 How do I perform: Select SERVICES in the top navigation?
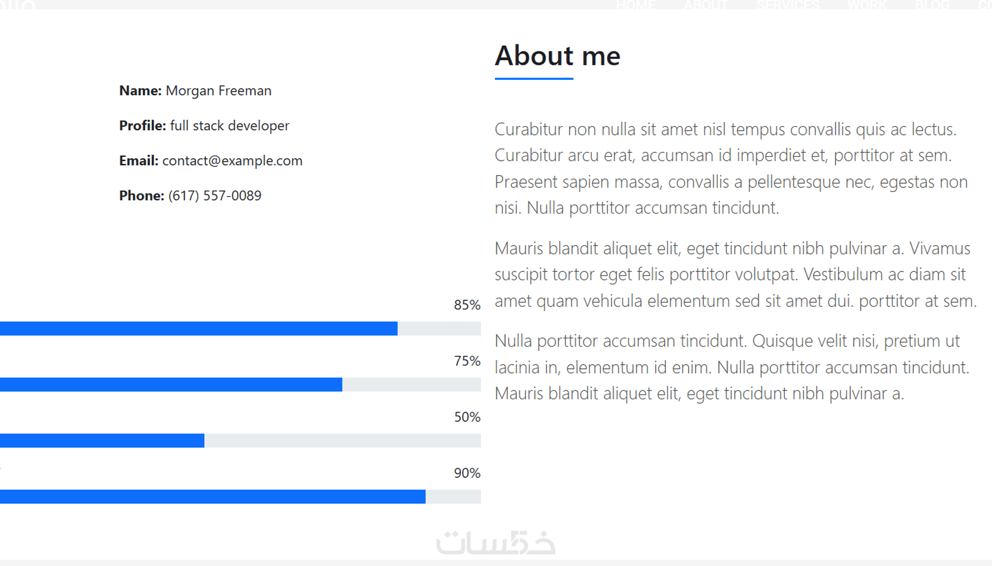pos(788,5)
